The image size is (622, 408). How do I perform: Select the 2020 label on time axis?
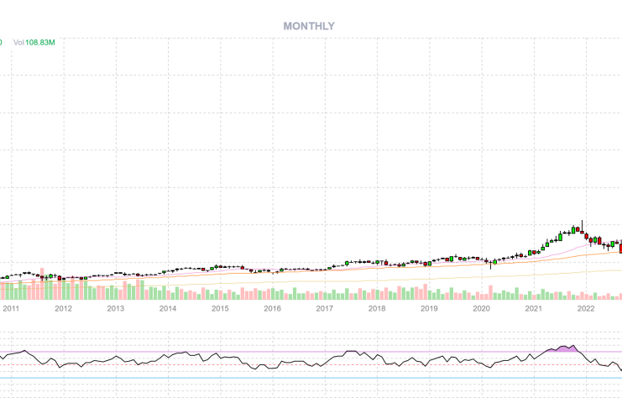click(481, 308)
